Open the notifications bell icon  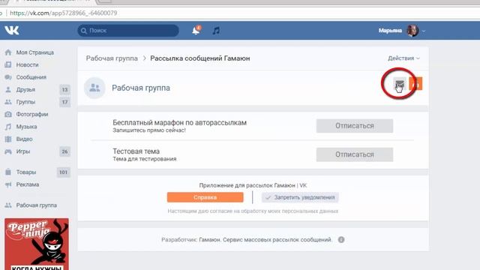click(196, 30)
